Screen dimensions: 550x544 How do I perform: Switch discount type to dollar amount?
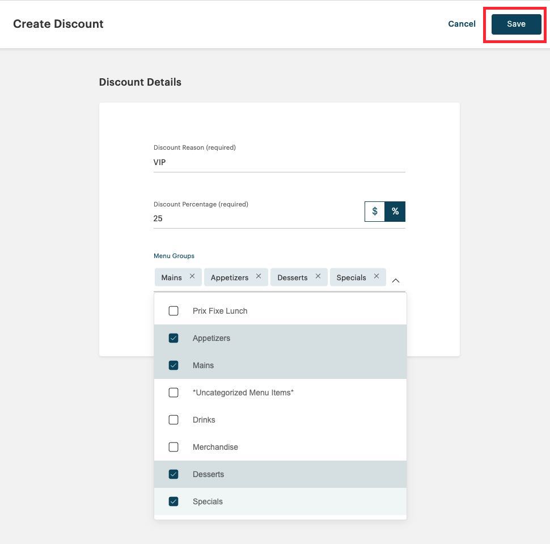(x=374, y=211)
